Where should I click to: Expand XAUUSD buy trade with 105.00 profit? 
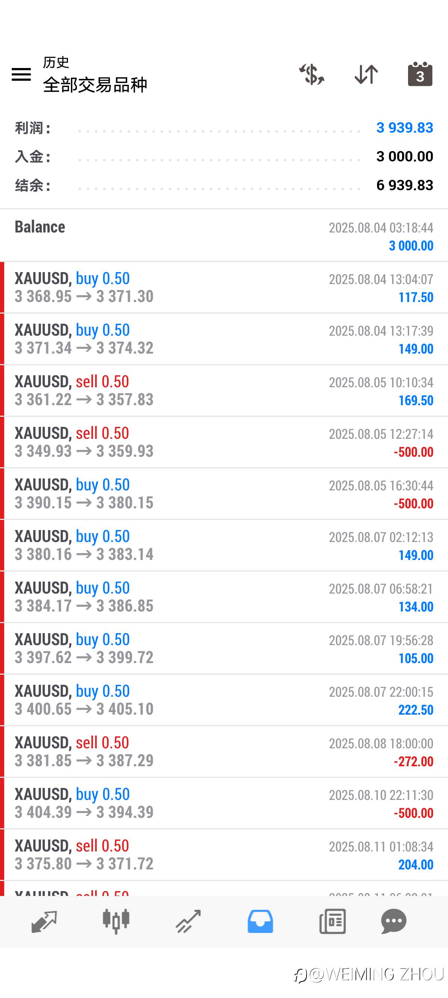click(224, 649)
